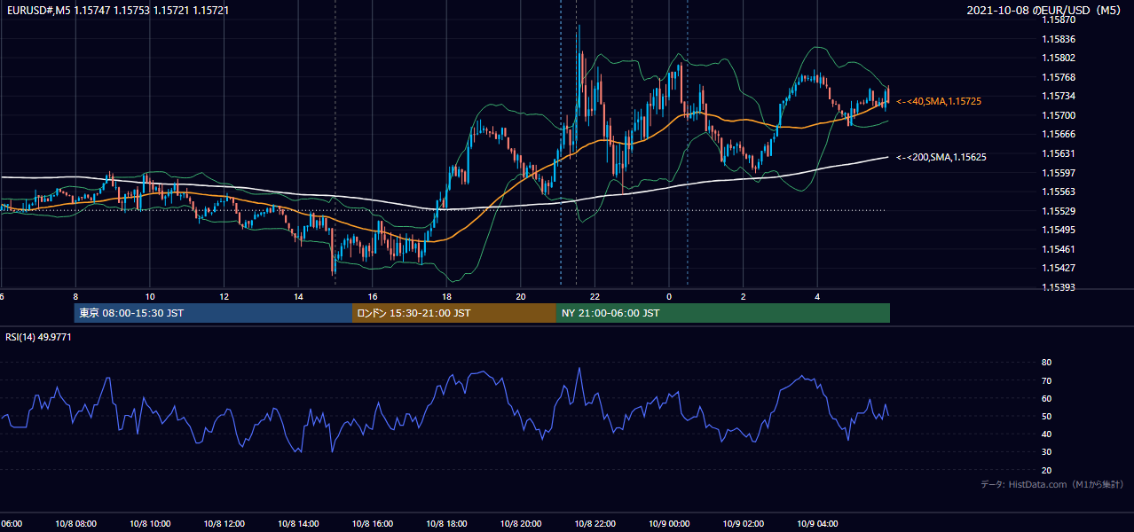Click price axis value 1.15495

click(1059, 230)
